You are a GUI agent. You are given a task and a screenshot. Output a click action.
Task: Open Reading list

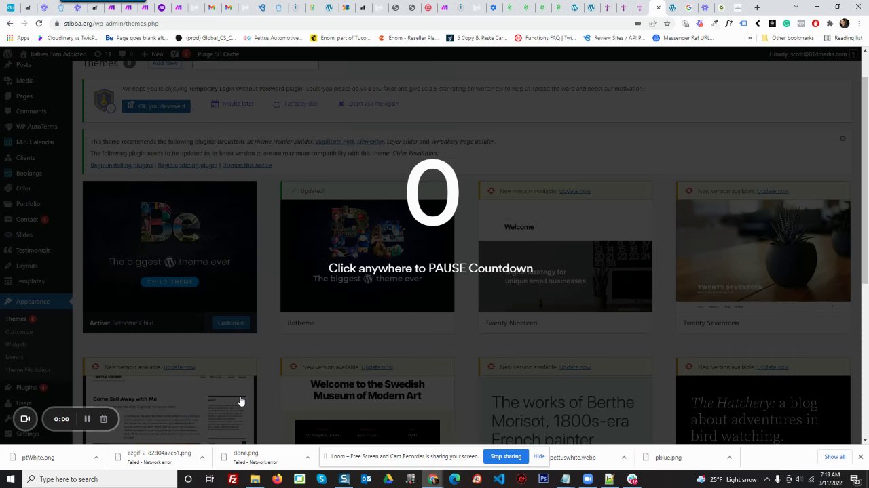[x=842, y=38]
